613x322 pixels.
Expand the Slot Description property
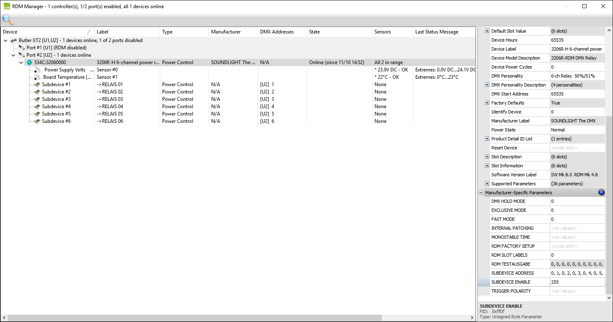click(x=487, y=157)
